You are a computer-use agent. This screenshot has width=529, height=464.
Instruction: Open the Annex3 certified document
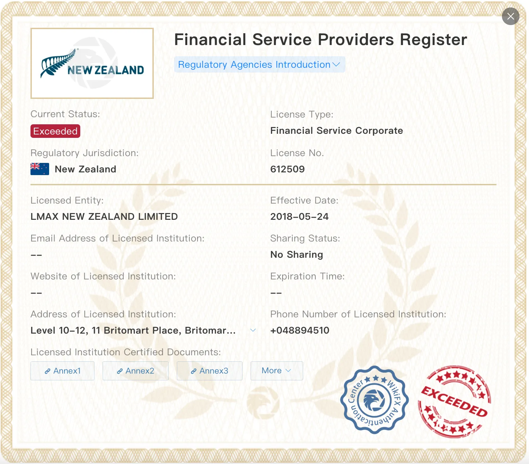click(x=210, y=371)
